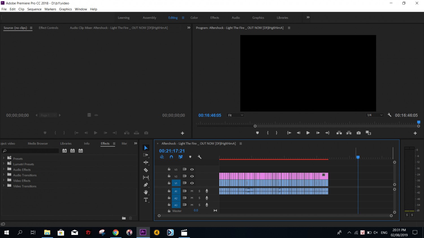Image resolution: width=424 pixels, height=238 pixels.
Task: Add a marker in the timeline panel
Action: (190, 157)
